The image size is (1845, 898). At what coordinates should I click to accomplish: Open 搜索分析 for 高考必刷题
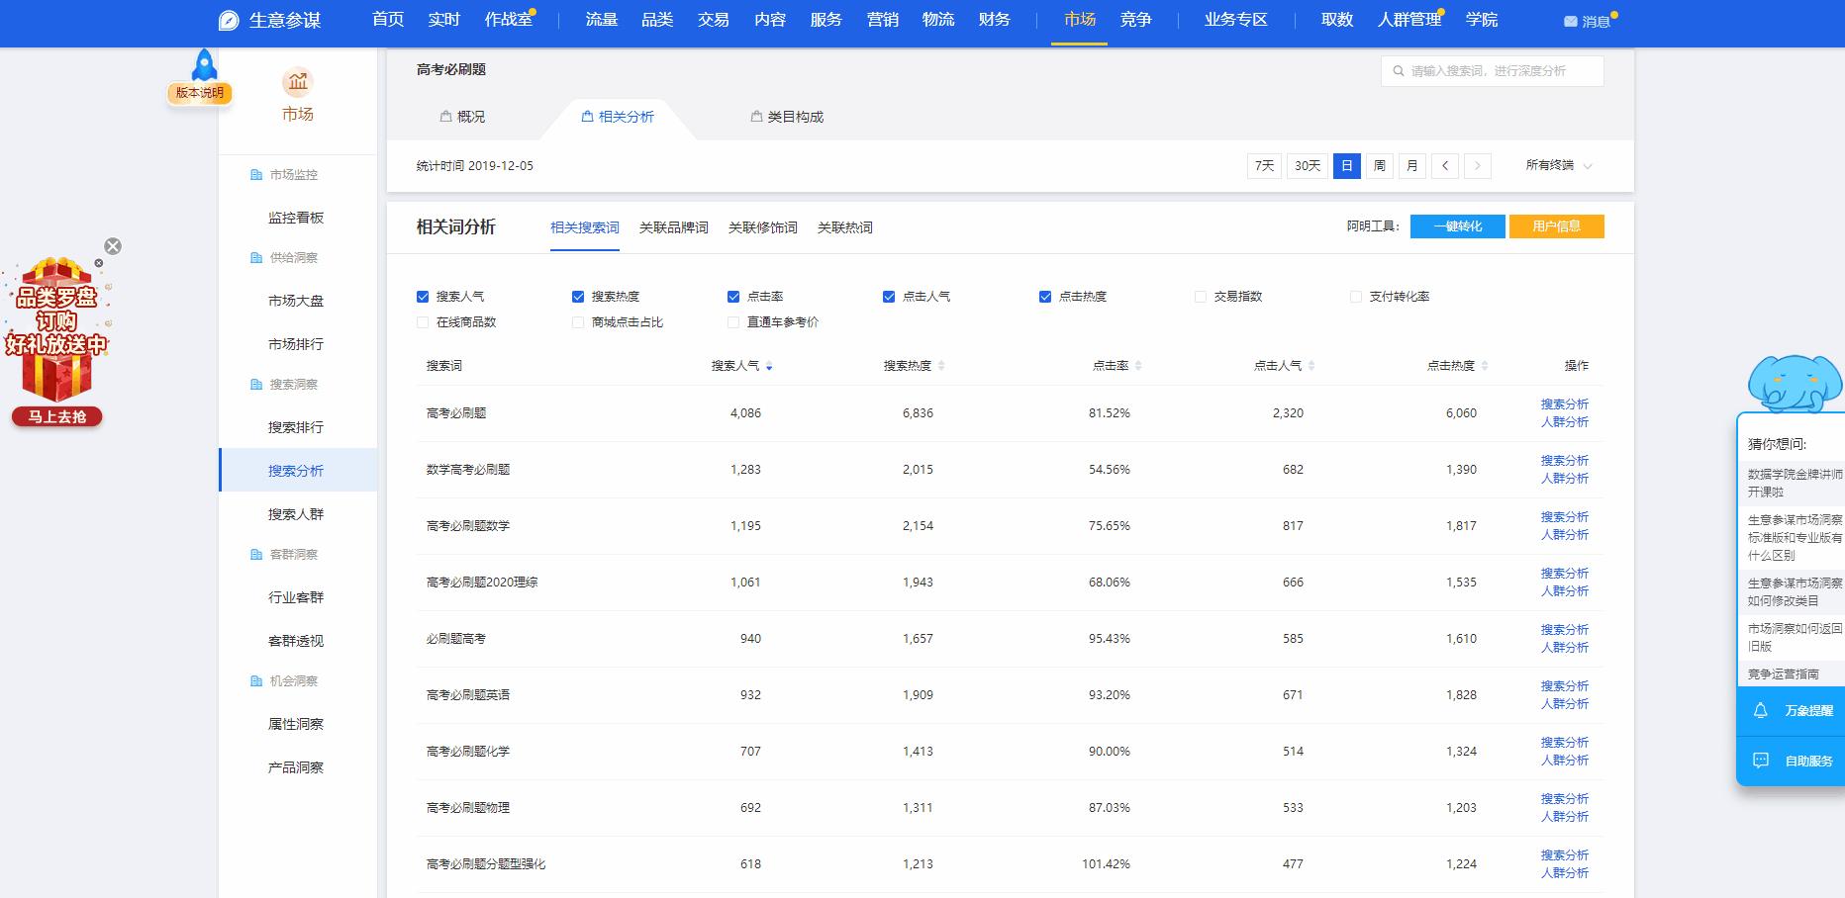(x=1563, y=404)
